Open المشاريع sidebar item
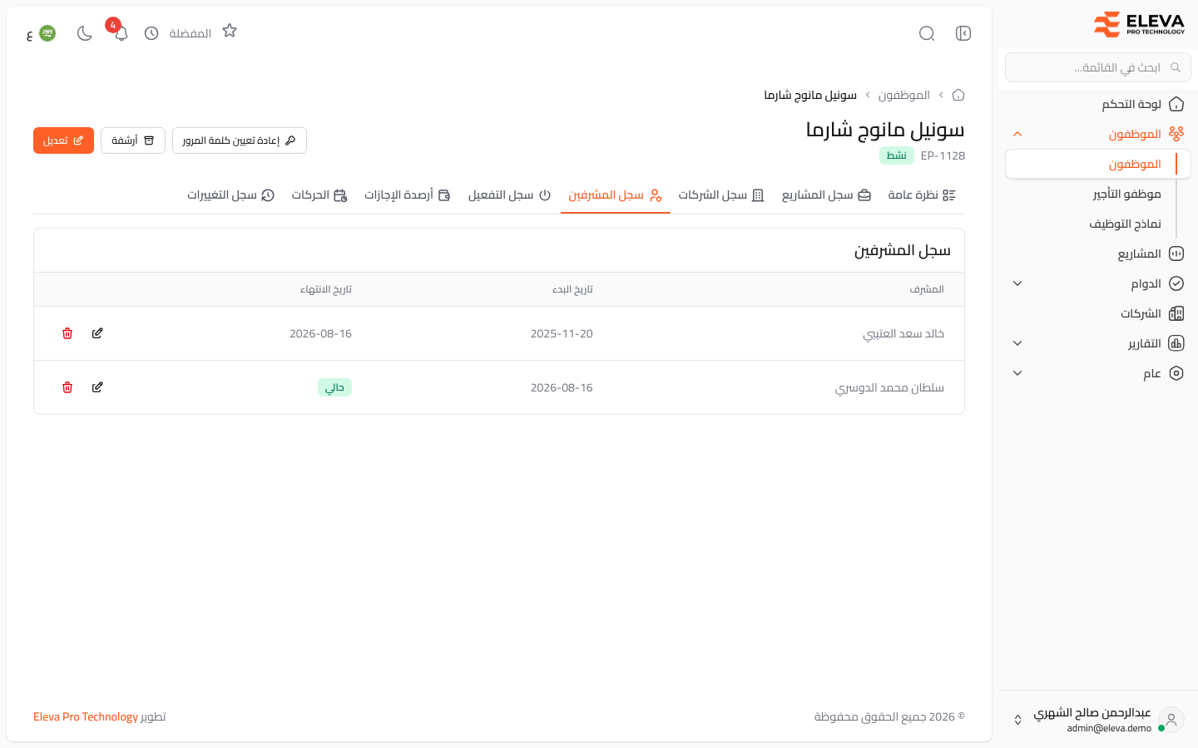The height and width of the screenshot is (748, 1198). (x=1098, y=253)
